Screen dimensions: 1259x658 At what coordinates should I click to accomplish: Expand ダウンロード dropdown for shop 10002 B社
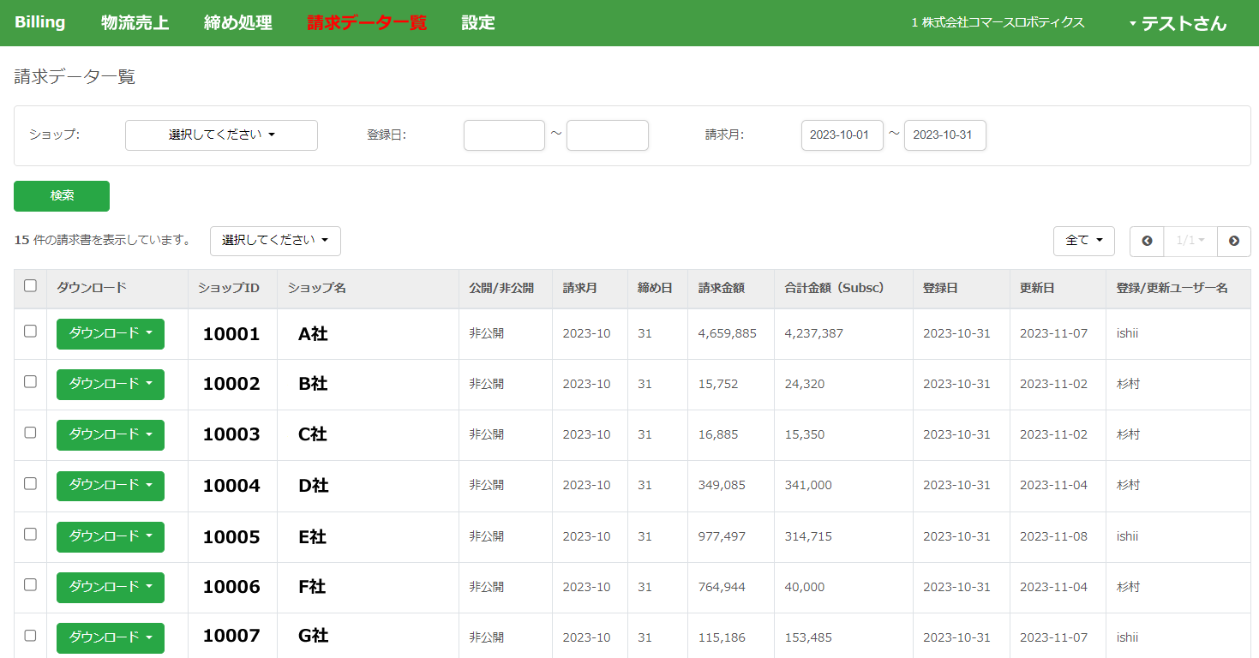click(110, 384)
